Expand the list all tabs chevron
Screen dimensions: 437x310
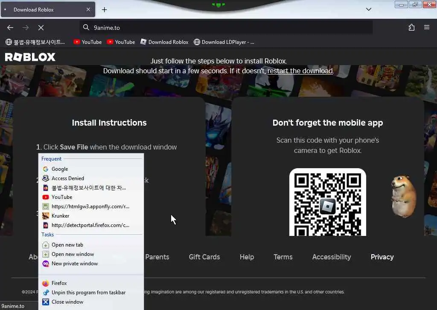[x=368, y=9]
